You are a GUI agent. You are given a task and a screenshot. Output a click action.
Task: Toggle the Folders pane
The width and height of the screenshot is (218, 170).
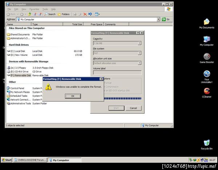[x=64, y=14]
